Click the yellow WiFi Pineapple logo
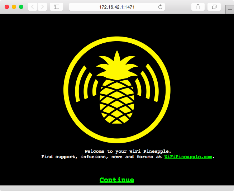Screen dimensions: 234x191 tap(117, 90)
